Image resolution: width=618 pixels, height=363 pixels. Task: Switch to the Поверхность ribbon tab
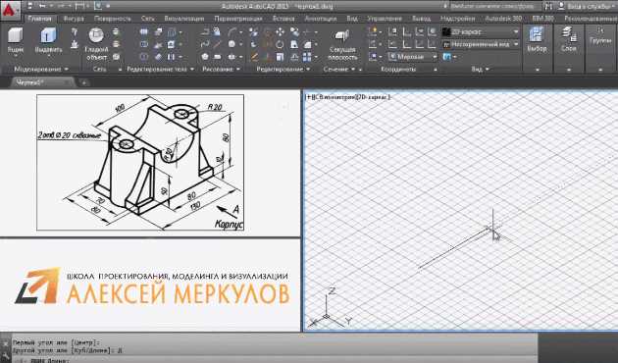113,19
